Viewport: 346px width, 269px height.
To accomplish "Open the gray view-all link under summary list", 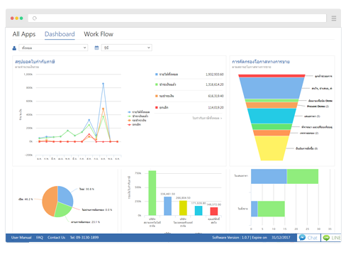I will [207, 118].
